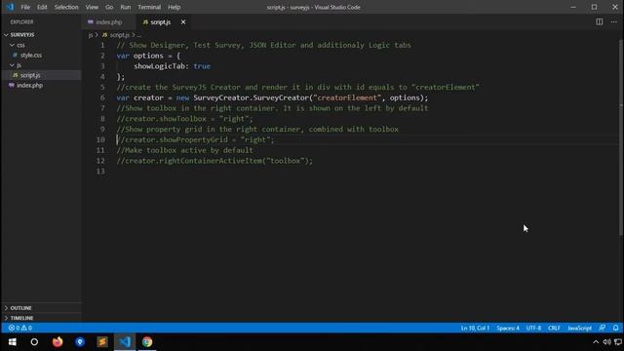
Task: Click the script.js breadcrumb segment
Action: coord(119,35)
